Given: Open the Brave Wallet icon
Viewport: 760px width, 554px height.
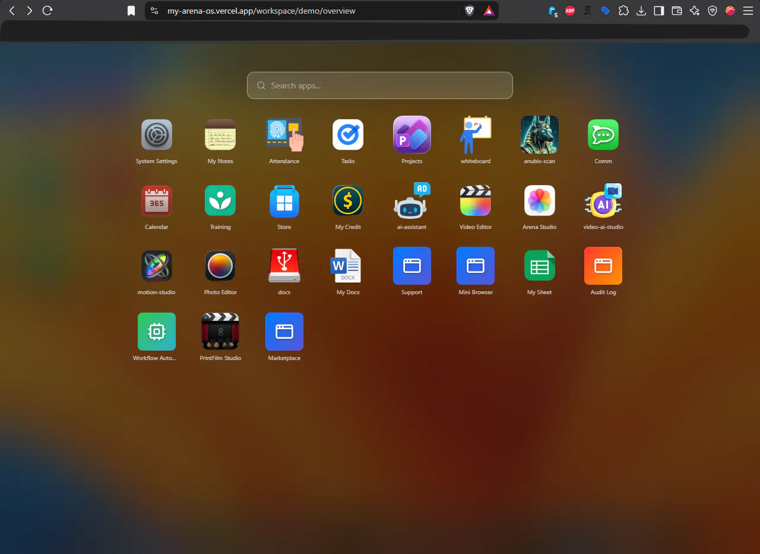Looking at the screenshot, I should [677, 11].
